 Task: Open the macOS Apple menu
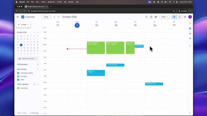pos(17,2)
